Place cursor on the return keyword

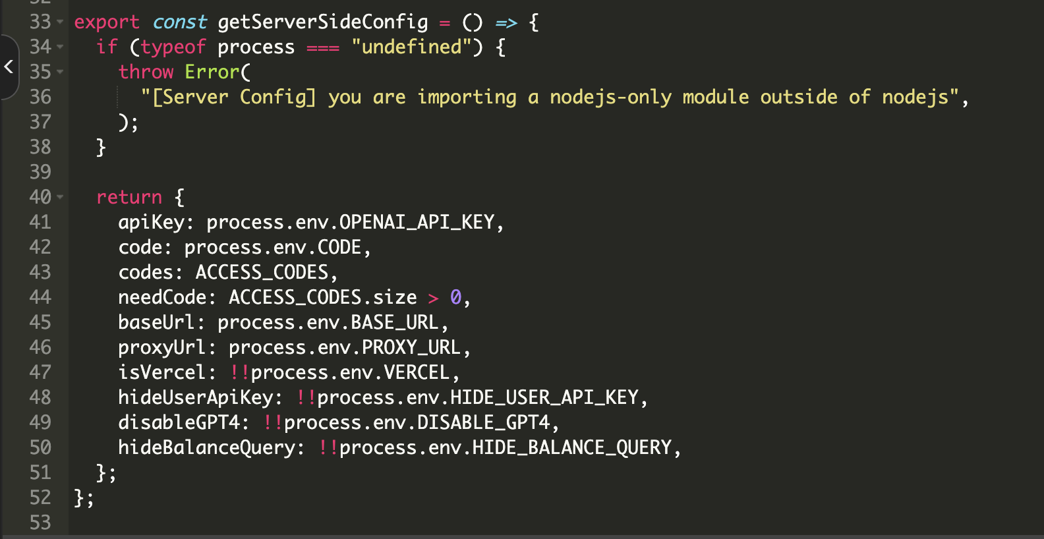(x=129, y=198)
